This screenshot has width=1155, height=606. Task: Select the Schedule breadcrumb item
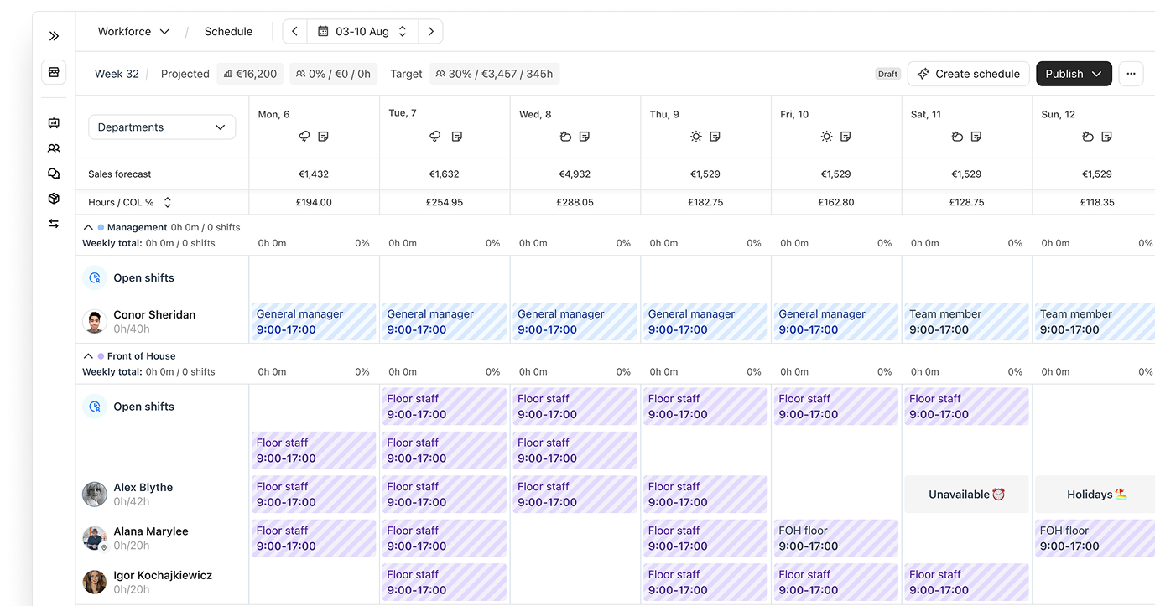[x=228, y=32]
